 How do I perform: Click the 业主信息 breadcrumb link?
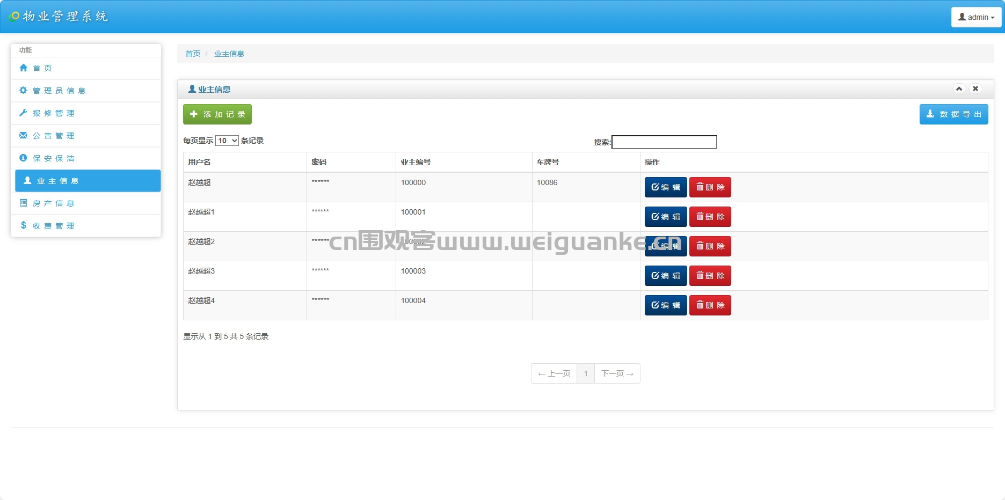pos(229,54)
